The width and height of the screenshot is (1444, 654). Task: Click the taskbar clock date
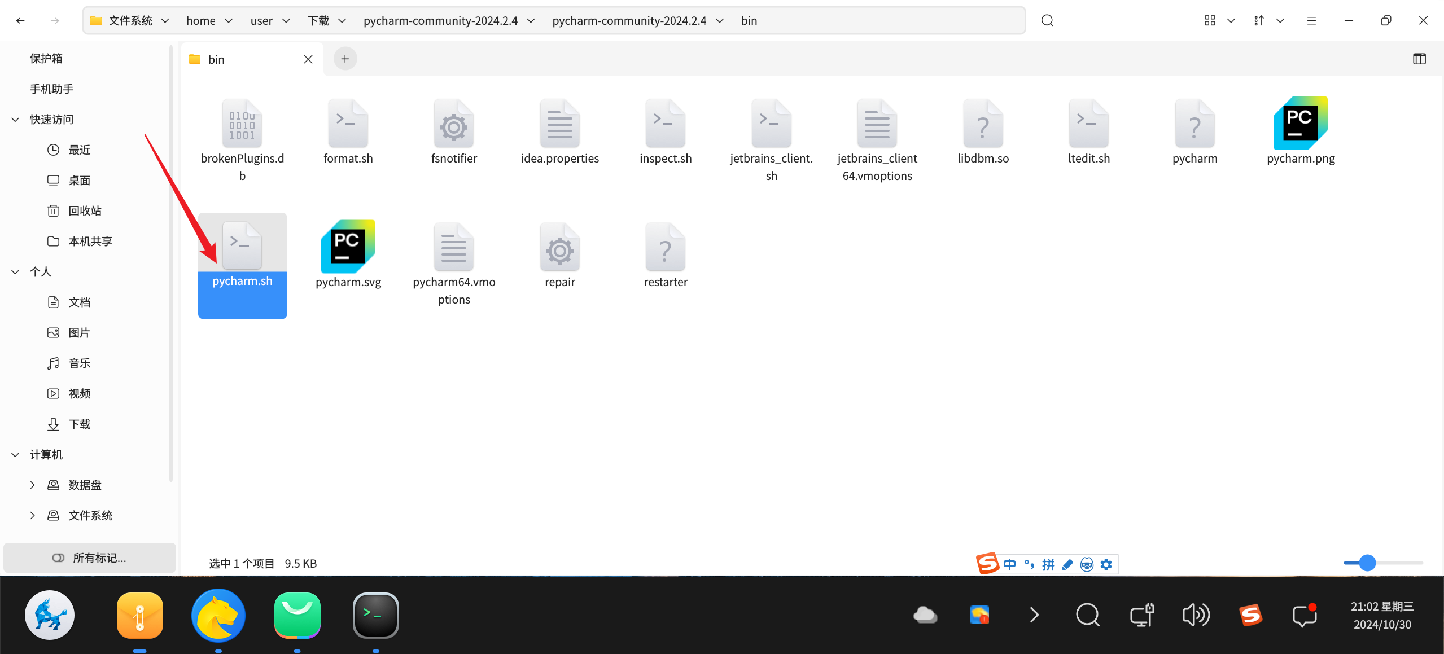pos(1382,616)
